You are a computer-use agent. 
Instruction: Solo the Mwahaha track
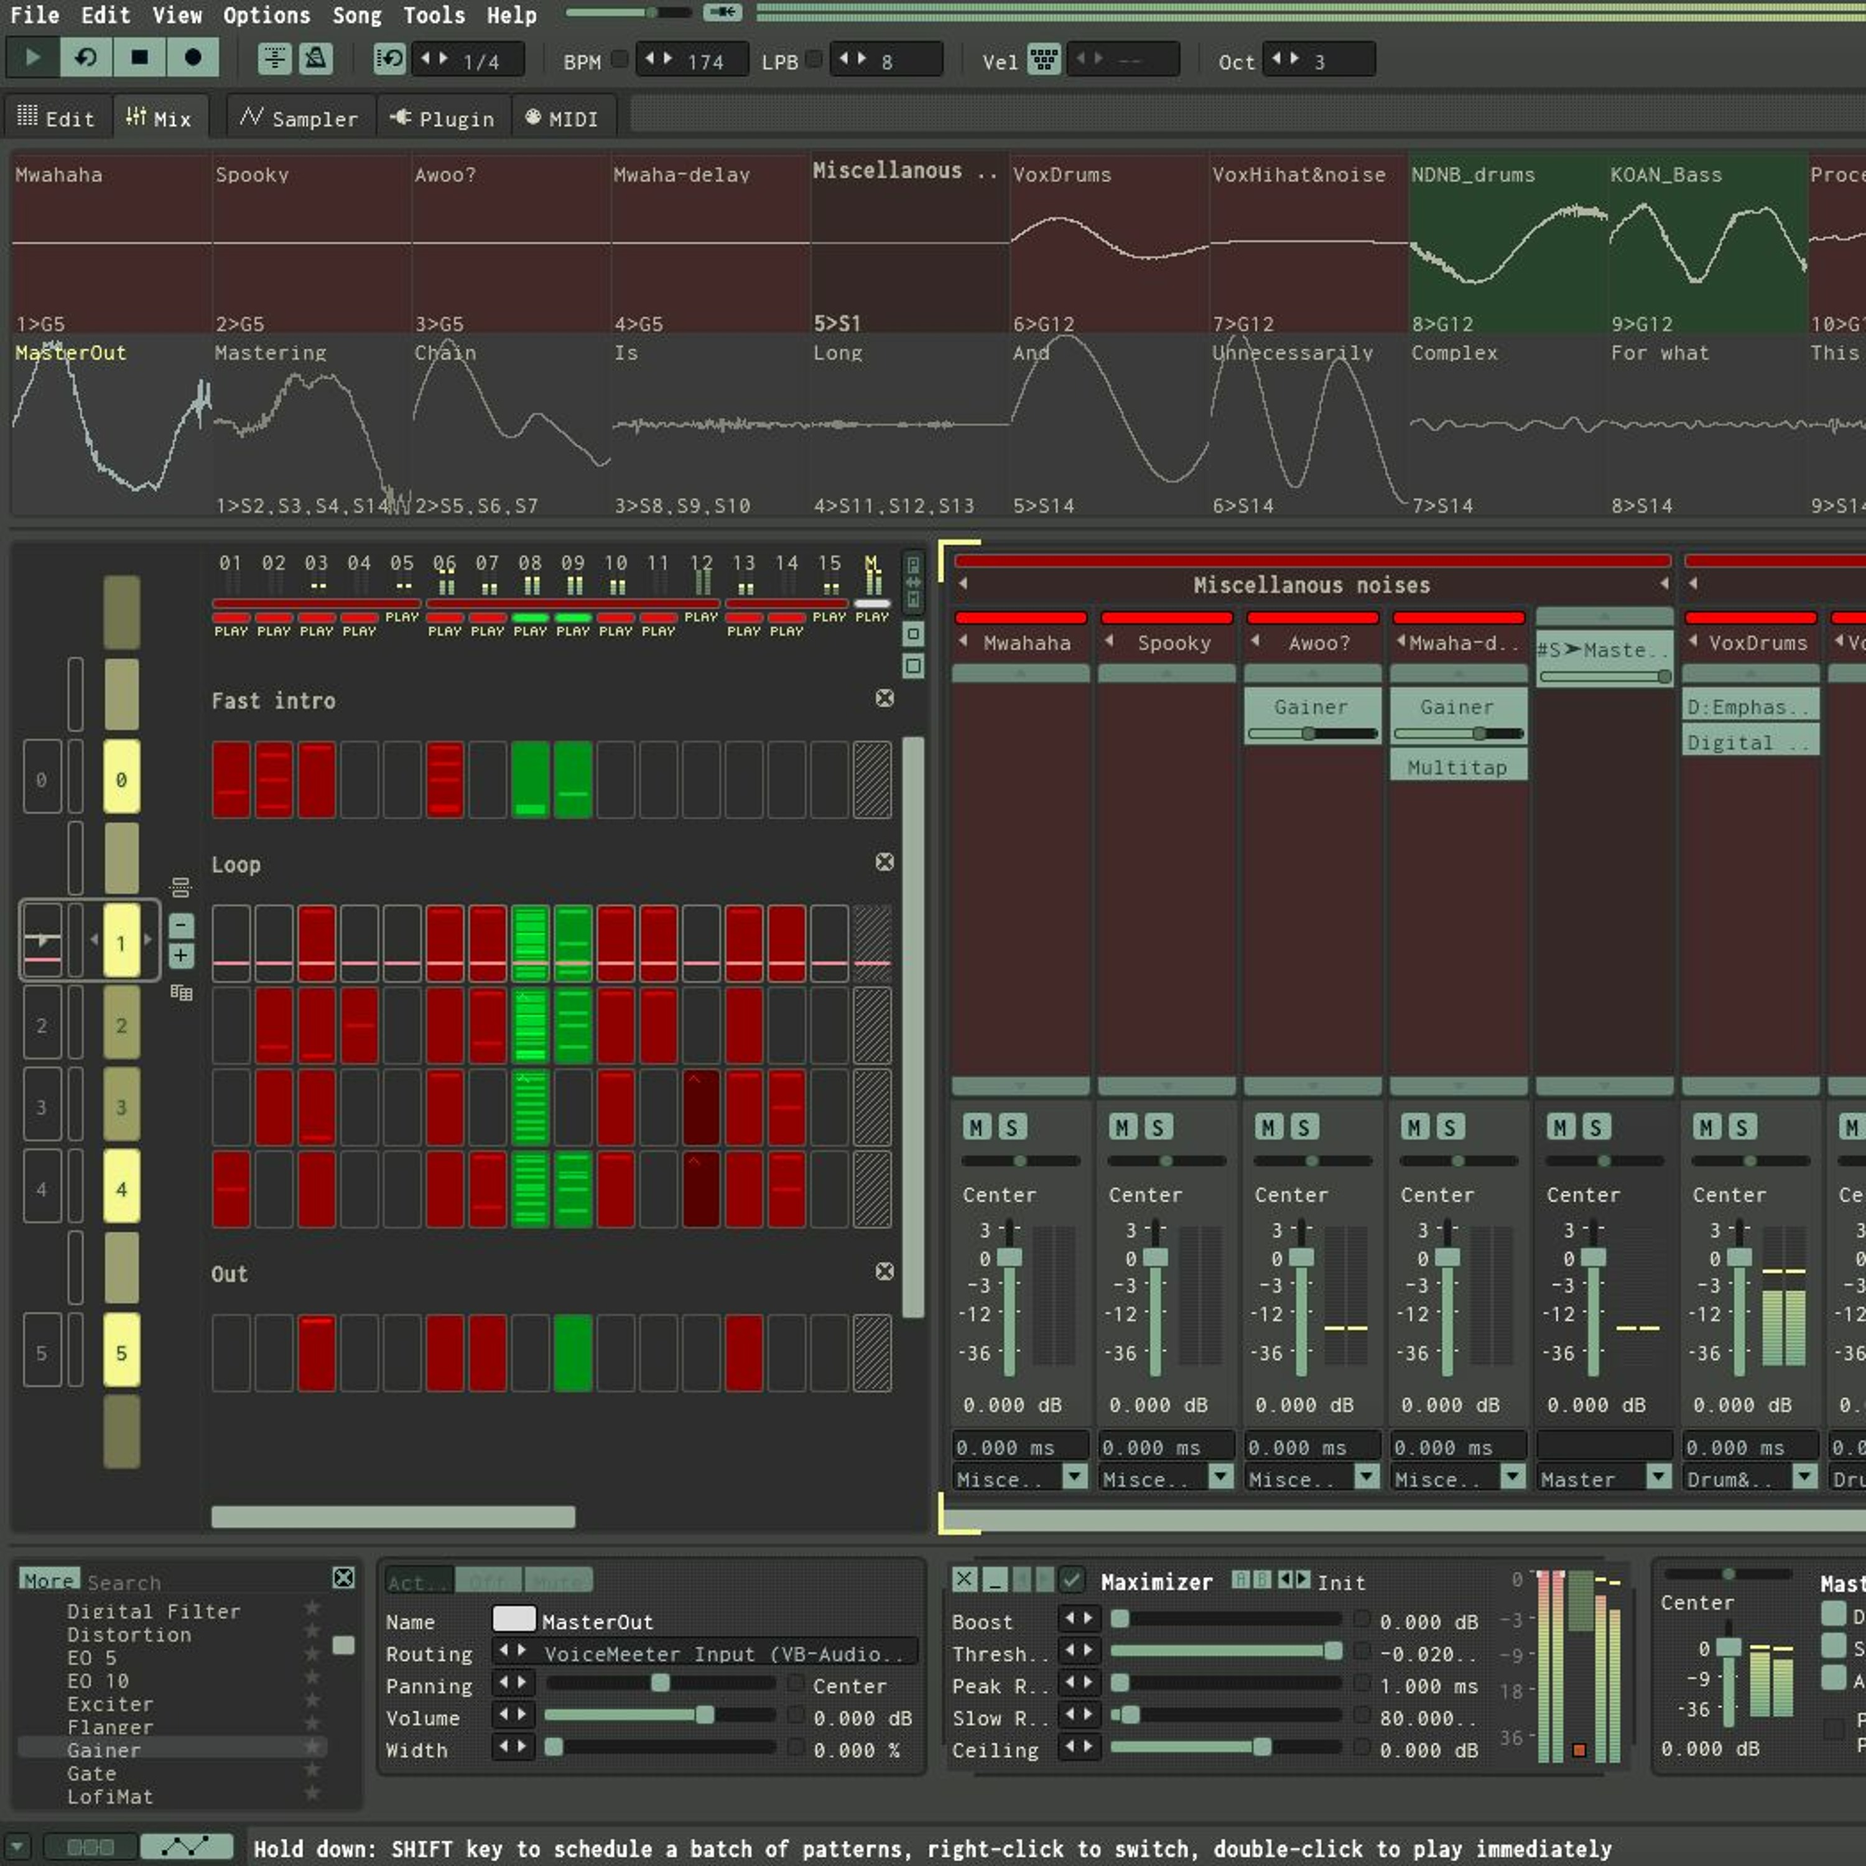[x=1011, y=1127]
